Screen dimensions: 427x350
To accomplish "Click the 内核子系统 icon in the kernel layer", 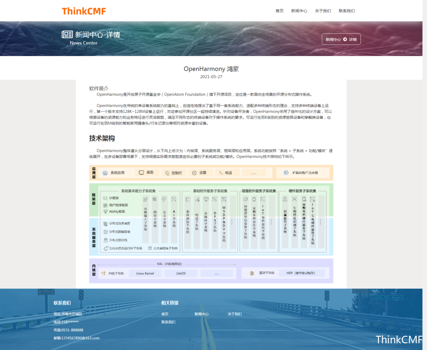I will (x=103, y=273).
